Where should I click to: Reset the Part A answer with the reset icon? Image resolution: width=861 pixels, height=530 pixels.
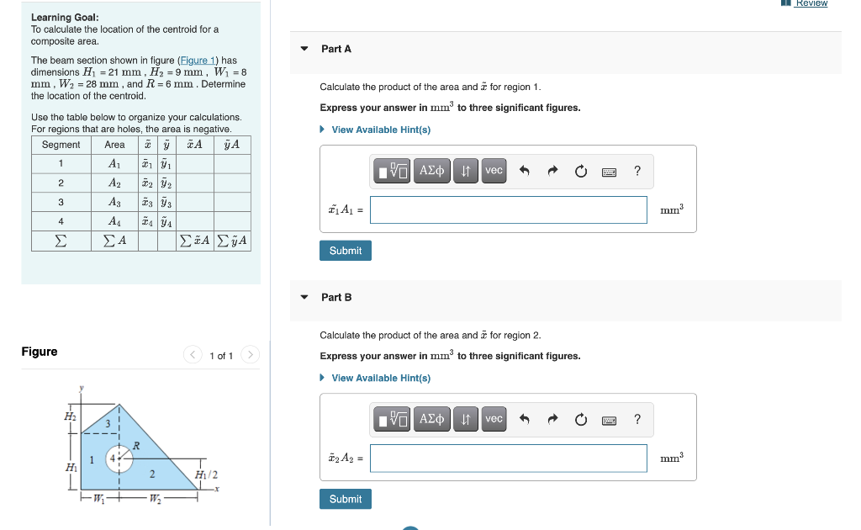[x=580, y=170]
